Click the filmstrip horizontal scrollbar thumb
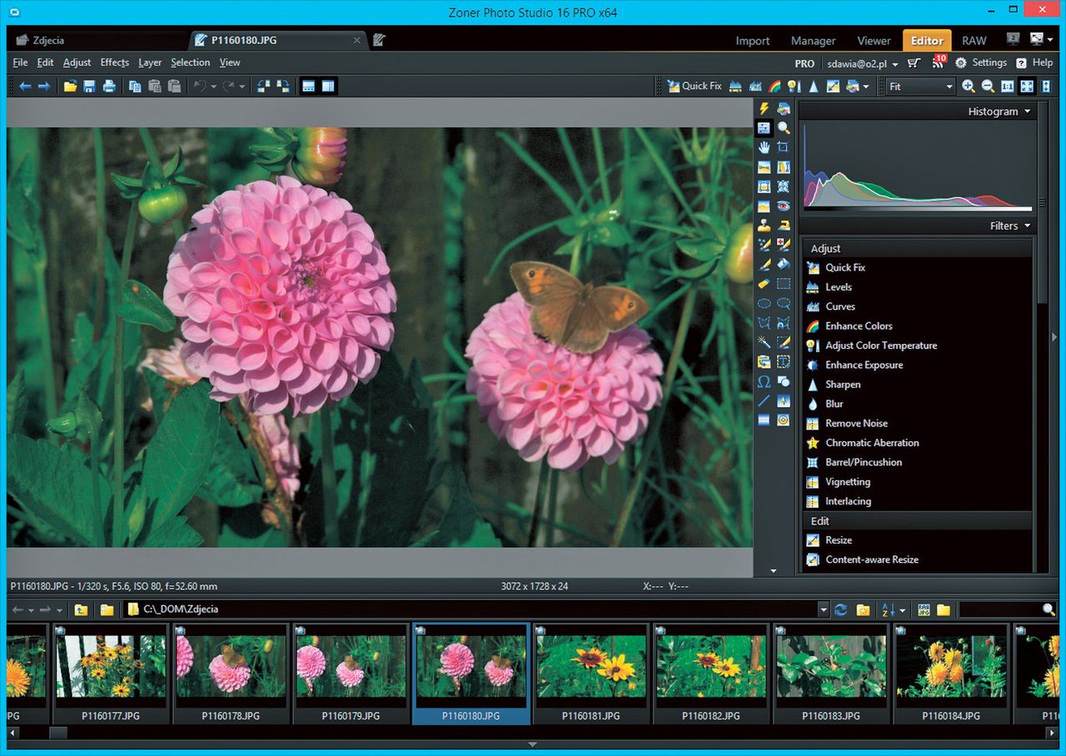The height and width of the screenshot is (756, 1066). [x=57, y=733]
